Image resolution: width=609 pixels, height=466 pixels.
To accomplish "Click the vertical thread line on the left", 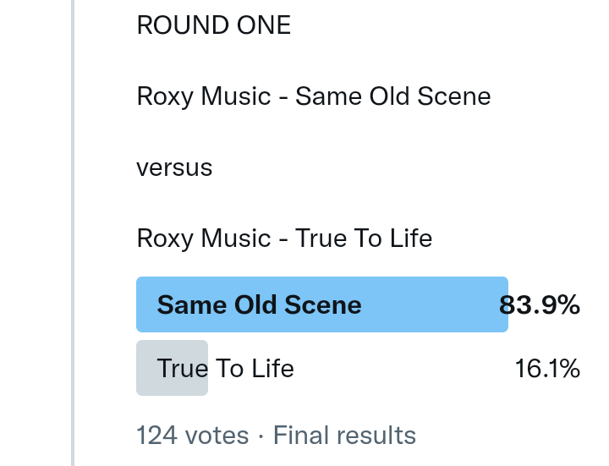I will point(73,233).
